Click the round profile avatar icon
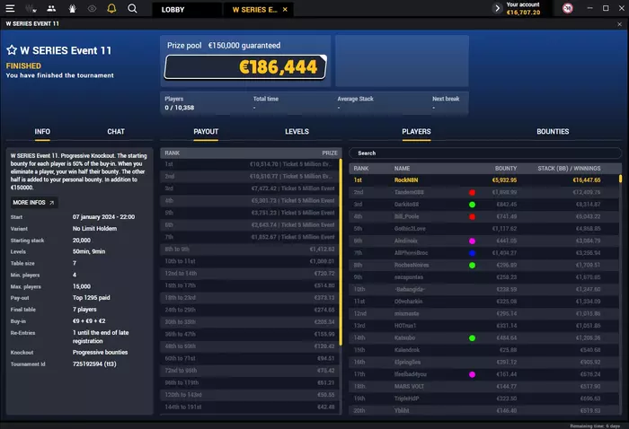 pyautogui.click(x=567, y=8)
